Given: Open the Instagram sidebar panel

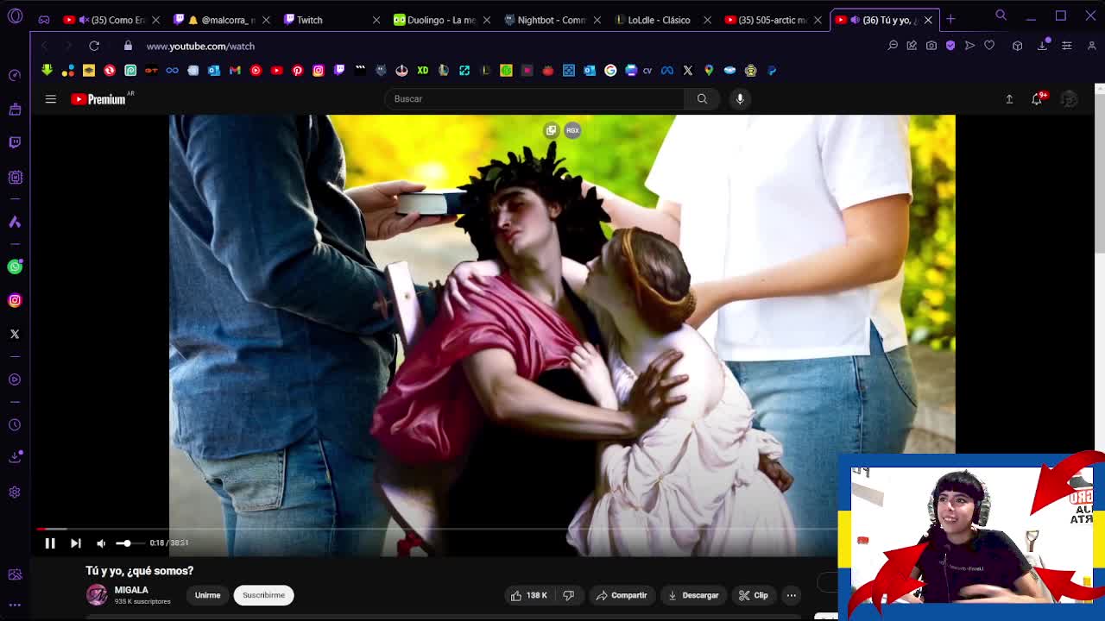Looking at the screenshot, I should 15,300.
